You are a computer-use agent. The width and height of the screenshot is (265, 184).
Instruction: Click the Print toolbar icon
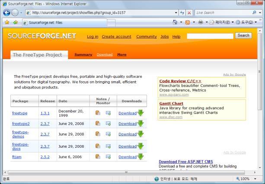tap(201, 22)
